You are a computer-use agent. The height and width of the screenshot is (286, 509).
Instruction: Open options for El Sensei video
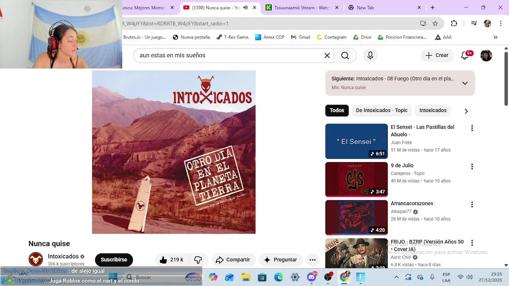click(x=472, y=128)
